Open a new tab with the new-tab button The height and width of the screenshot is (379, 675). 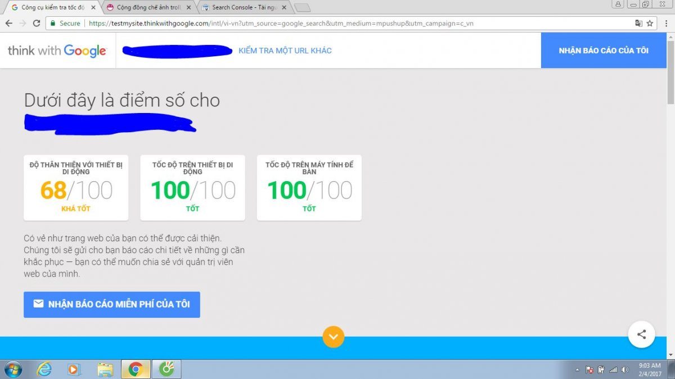303,8
